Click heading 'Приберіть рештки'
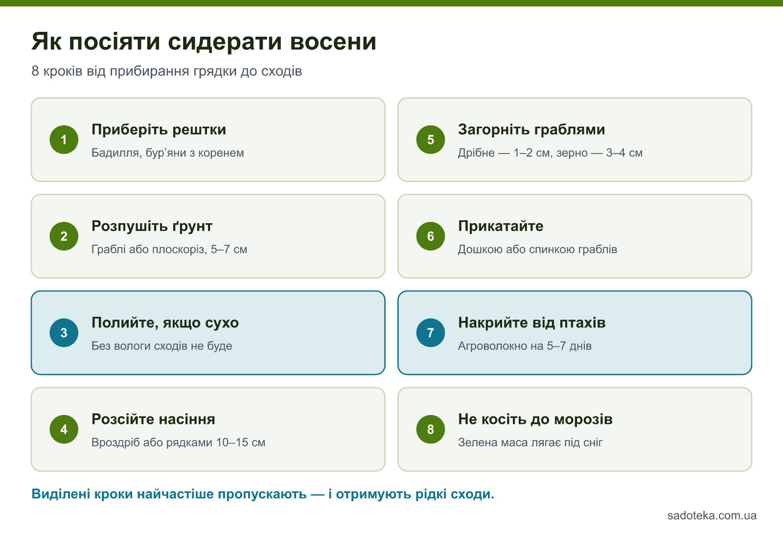 click(x=159, y=130)
